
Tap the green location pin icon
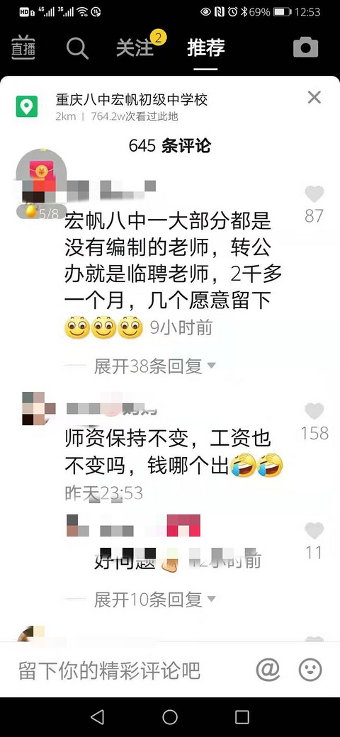tap(27, 106)
